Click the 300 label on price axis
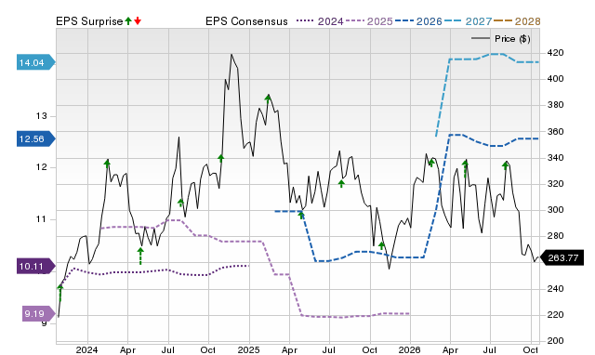This screenshot has width=595, height=355. click(x=555, y=210)
